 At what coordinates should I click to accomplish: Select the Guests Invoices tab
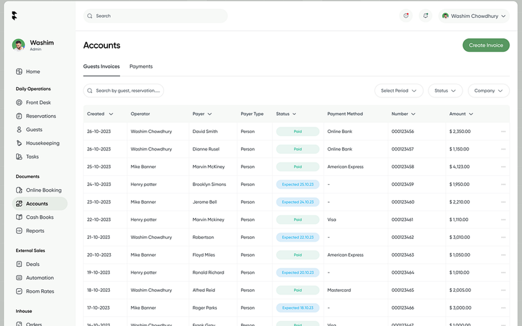101,66
